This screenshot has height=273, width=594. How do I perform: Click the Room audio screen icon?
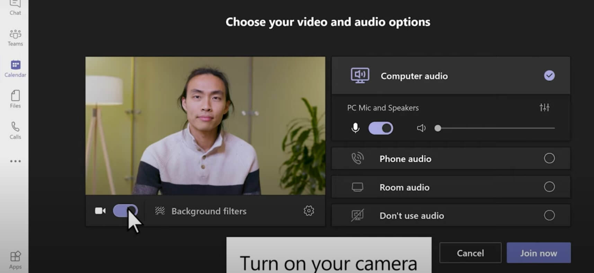(x=357, y=187)
